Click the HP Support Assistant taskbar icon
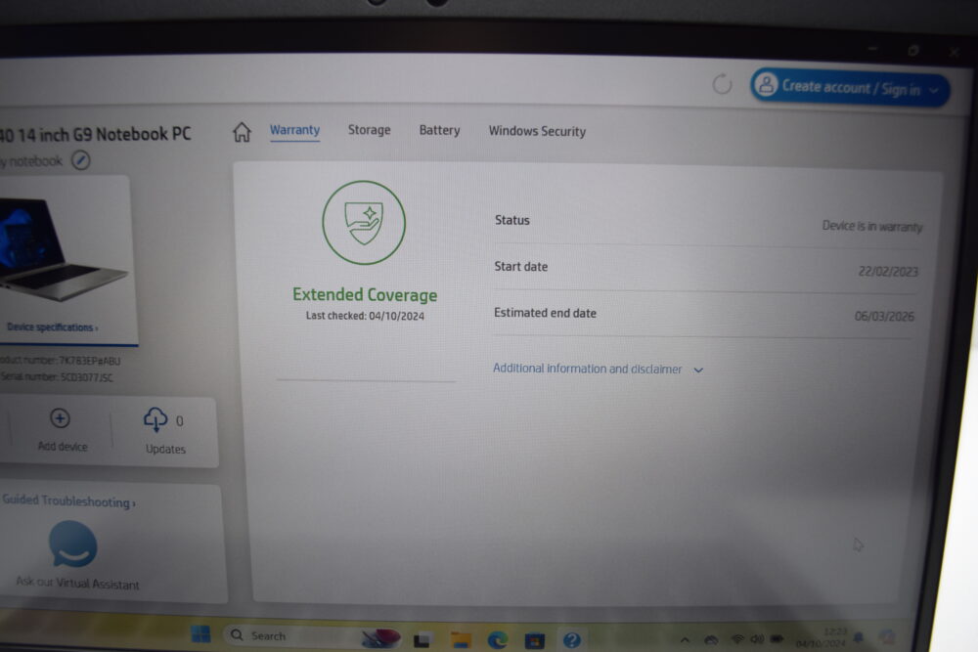The image size is (978, 652). pyautogui.click(x=572, y=640)
